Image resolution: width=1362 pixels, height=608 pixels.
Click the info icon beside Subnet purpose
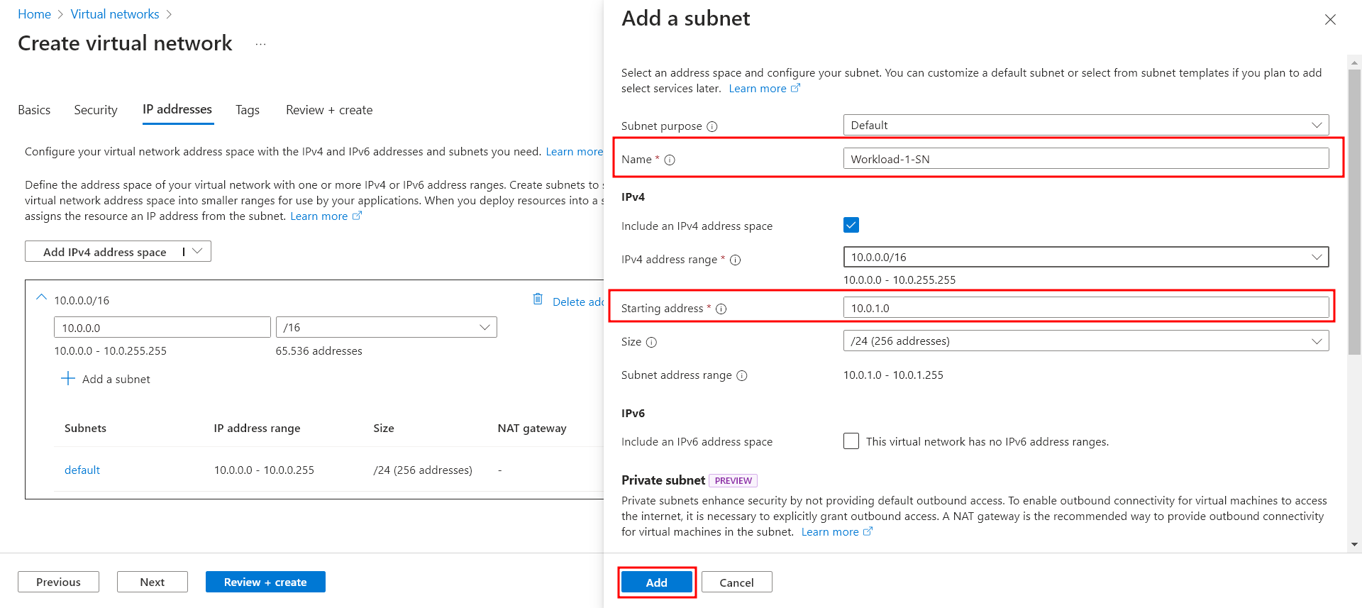[712, 126]
